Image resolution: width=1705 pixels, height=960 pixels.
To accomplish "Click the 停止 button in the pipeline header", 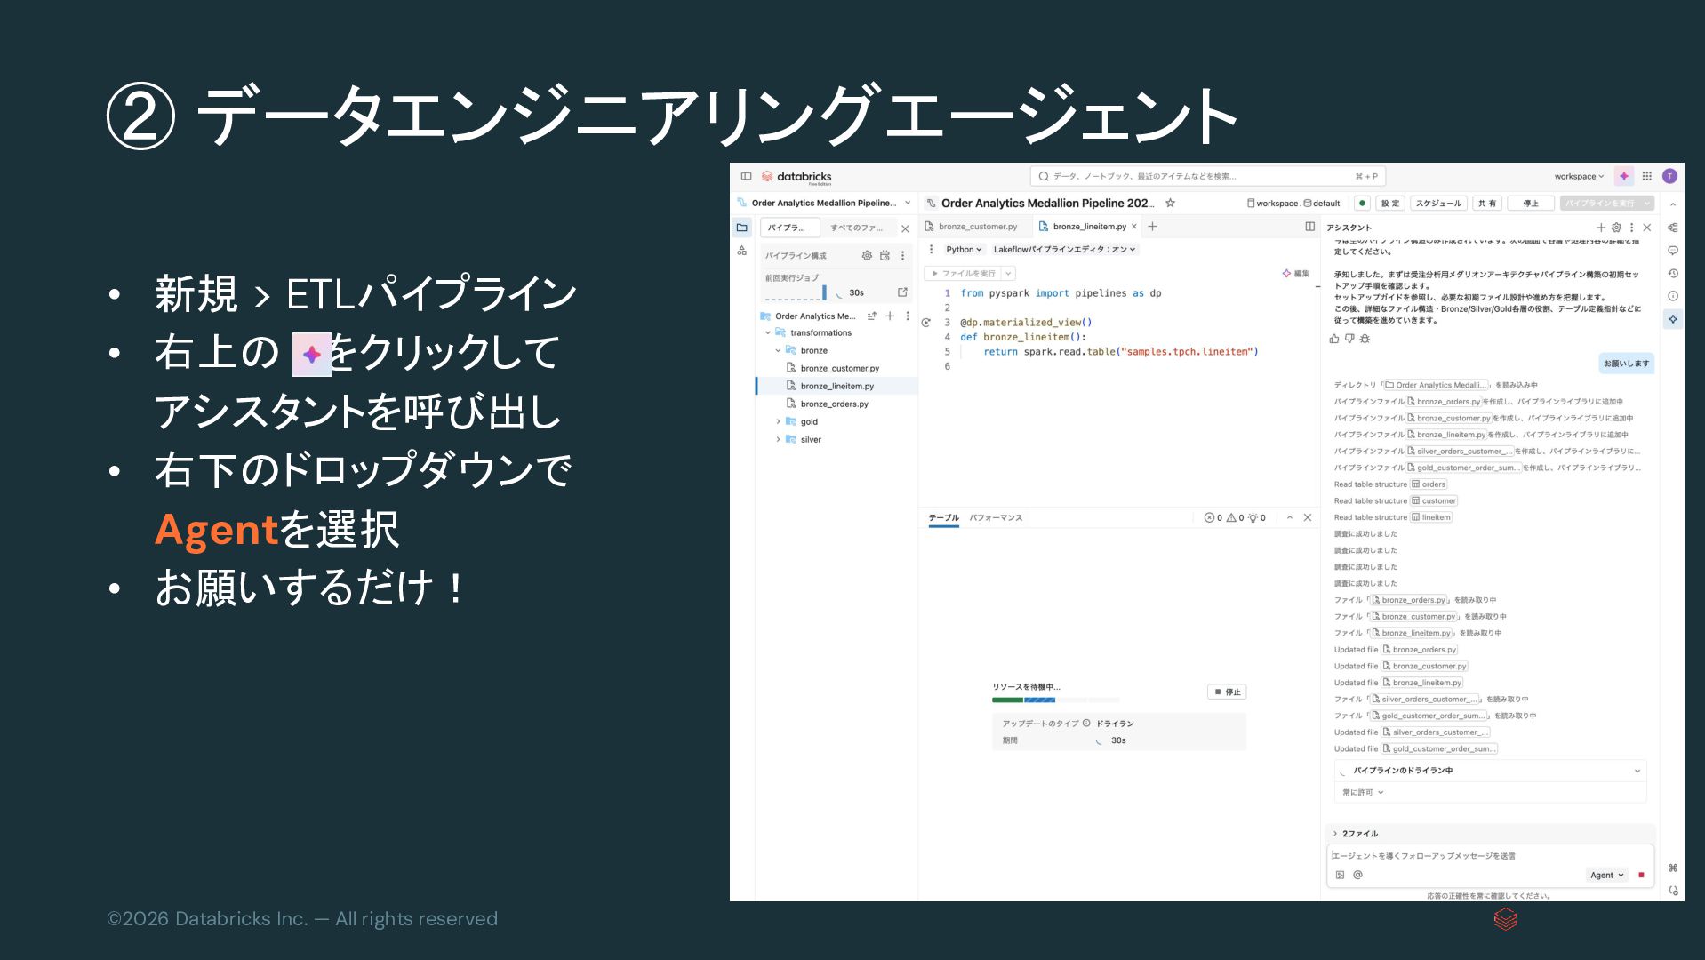I will pos(1532,204).
